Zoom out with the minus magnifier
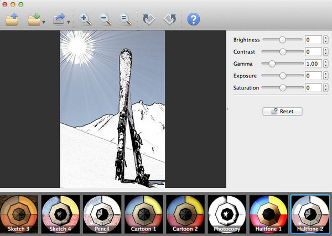Image resolution: width=332 pixels, height=236 pixels. pos(105,19)
